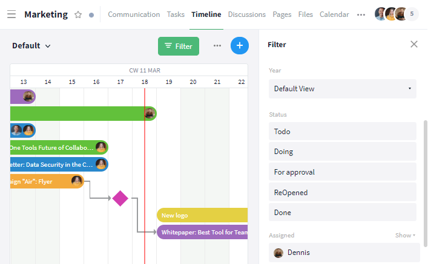Expand the Assigned Show dropdown

pyautogui.click(x=406, y=235)
